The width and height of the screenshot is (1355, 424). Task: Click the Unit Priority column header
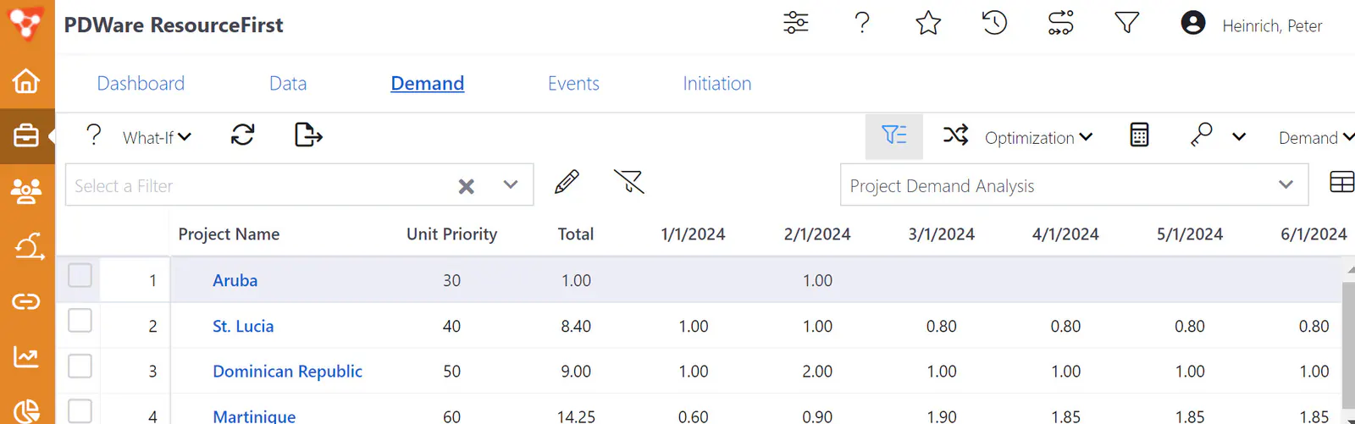click(451, 234)
